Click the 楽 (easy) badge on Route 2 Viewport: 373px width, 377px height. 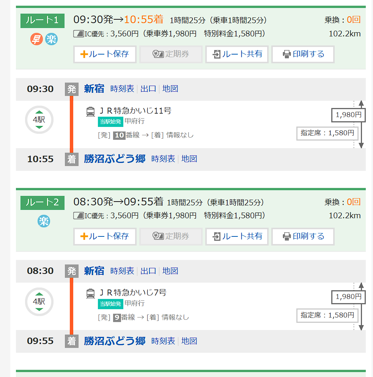[44, 221]
